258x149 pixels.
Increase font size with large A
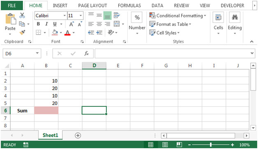pos(71,24)
